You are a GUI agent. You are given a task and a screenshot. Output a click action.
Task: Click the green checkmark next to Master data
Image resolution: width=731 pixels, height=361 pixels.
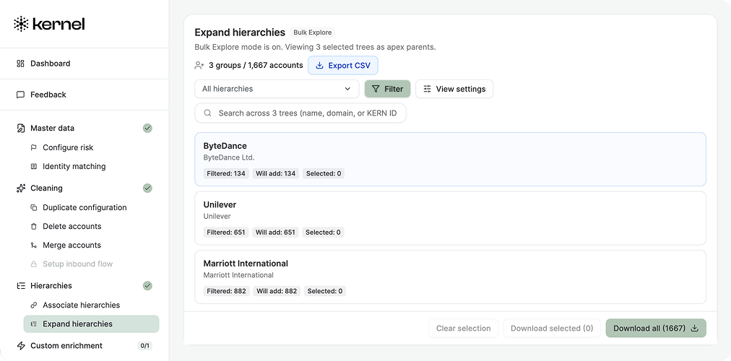[147, 128]
